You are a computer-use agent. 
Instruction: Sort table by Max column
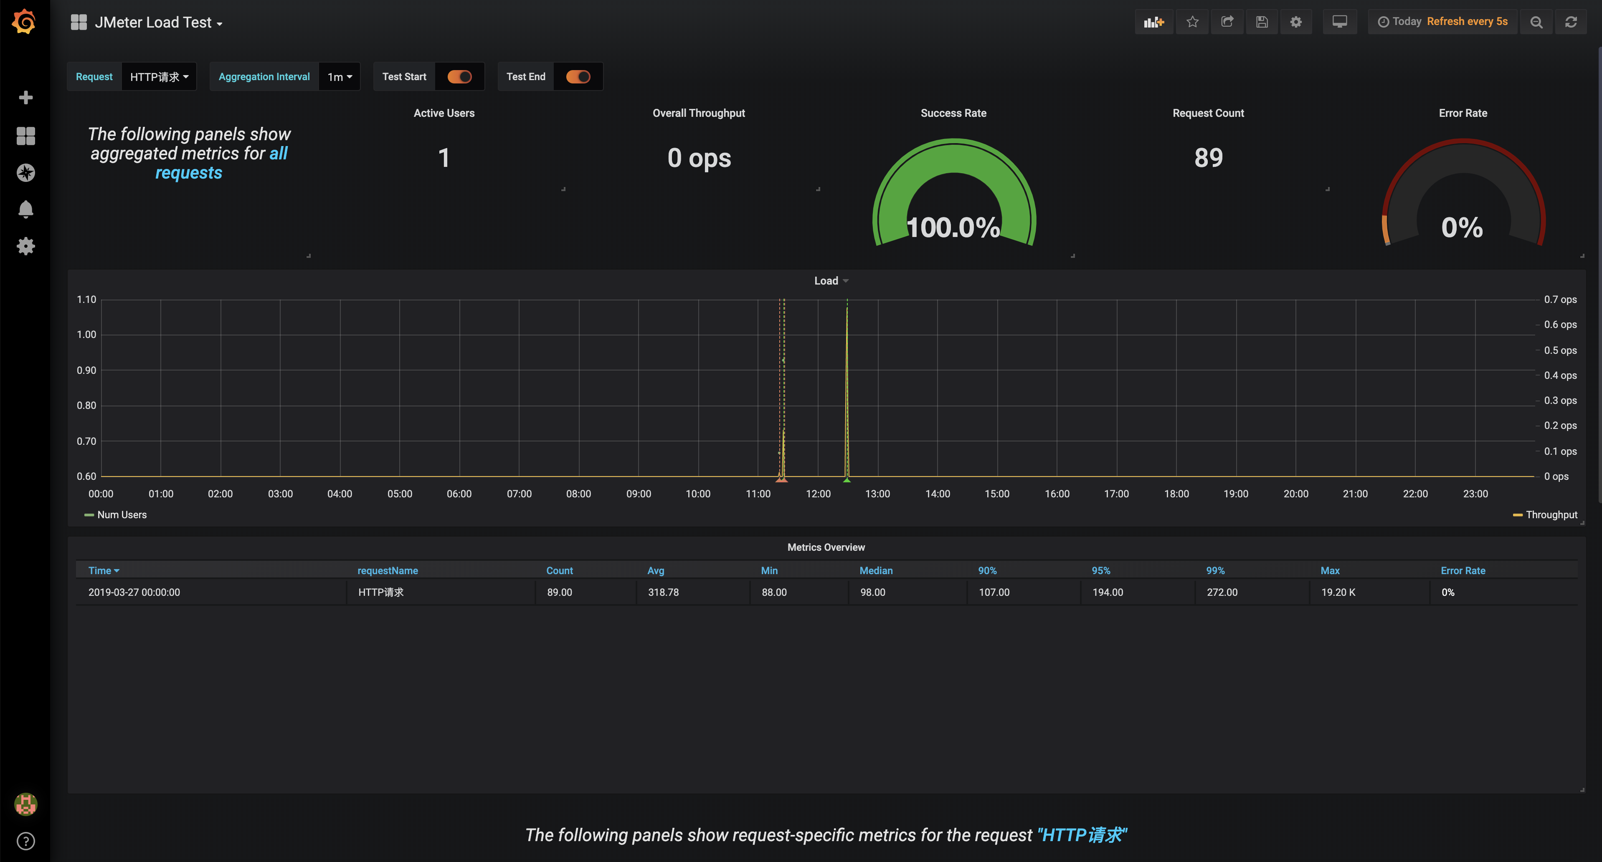tap(1330, 570)
